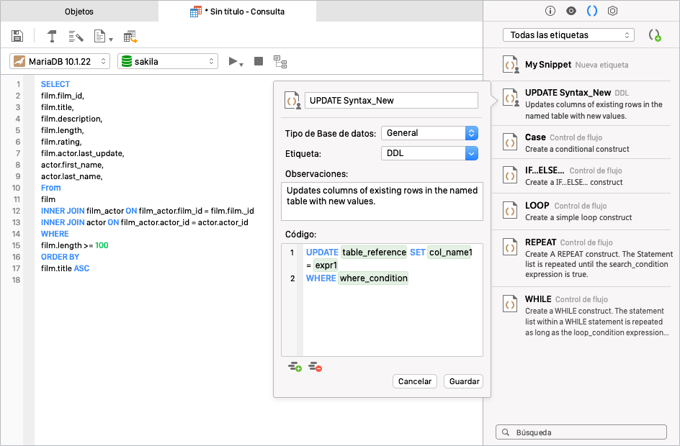Click the Export Result icon

[x=130, y=37]
